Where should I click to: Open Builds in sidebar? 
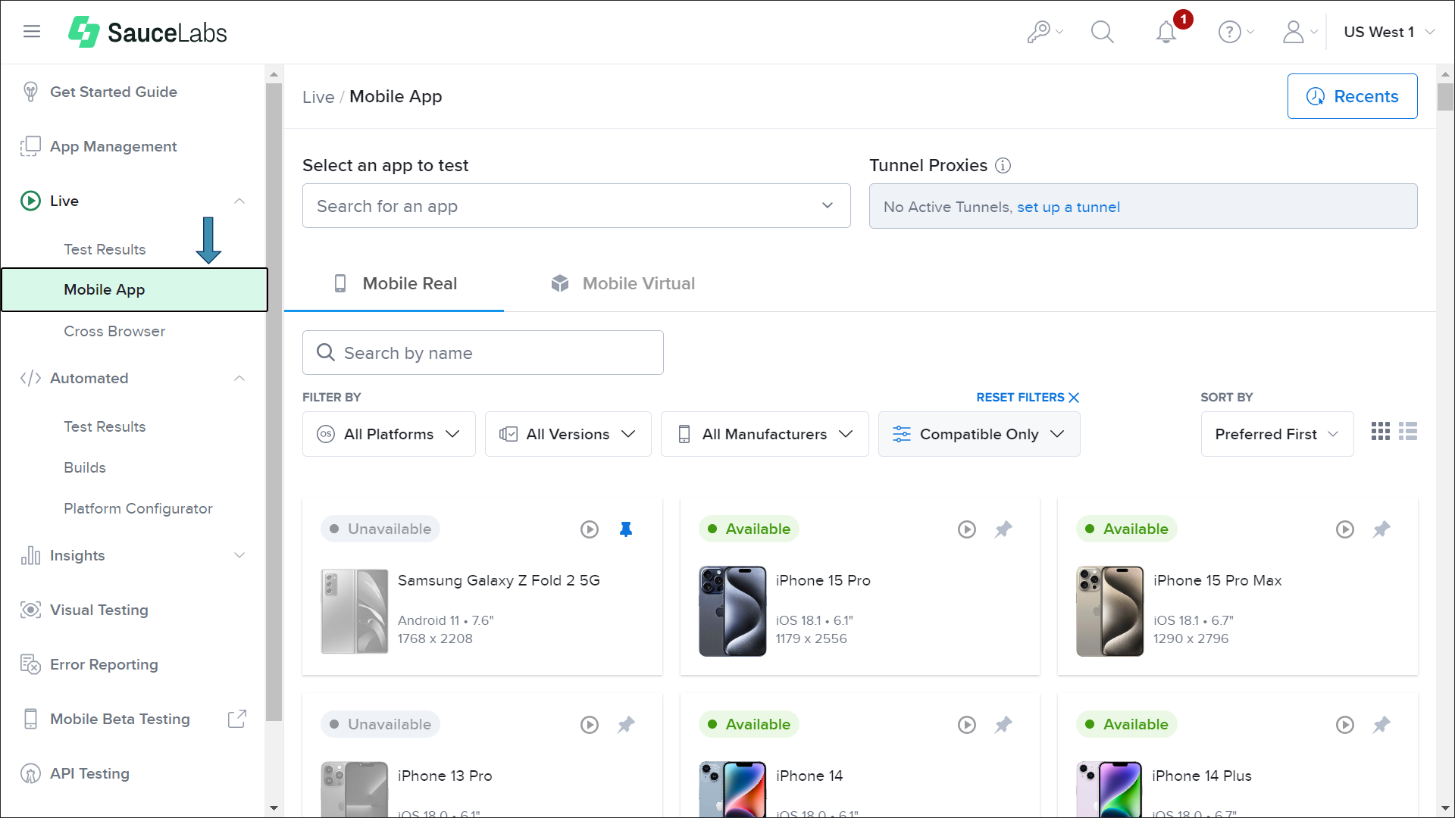[x=85, y=467]
